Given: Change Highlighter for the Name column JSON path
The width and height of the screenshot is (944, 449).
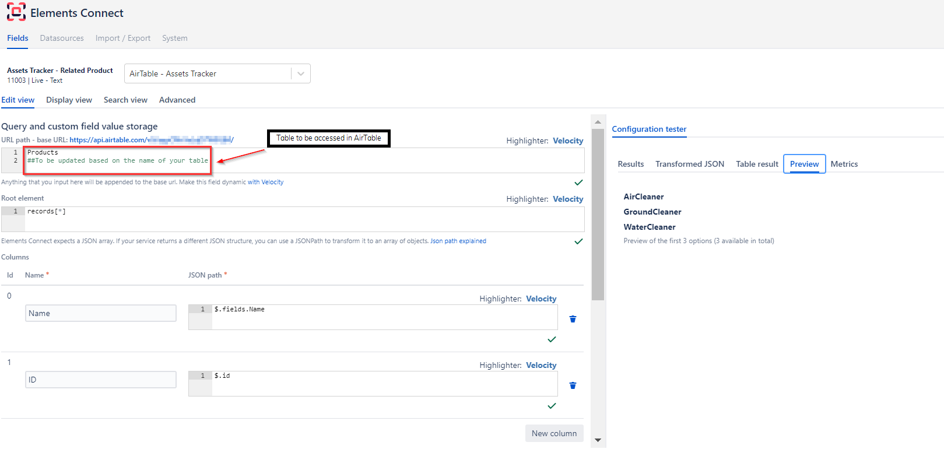Looking at the screenshot, I should (541, 299).
